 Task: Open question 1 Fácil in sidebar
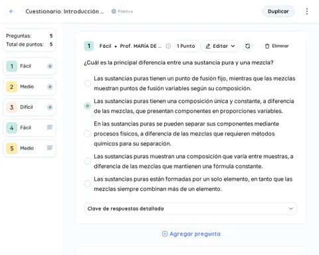click(29, 66)
